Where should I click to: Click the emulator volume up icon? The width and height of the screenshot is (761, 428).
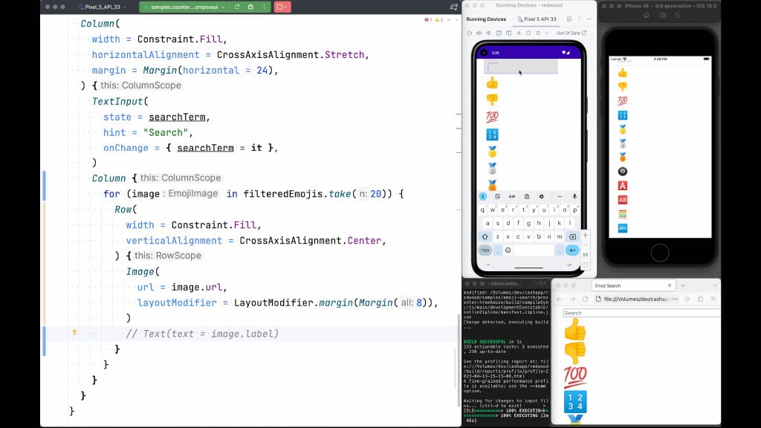[479, 33]
